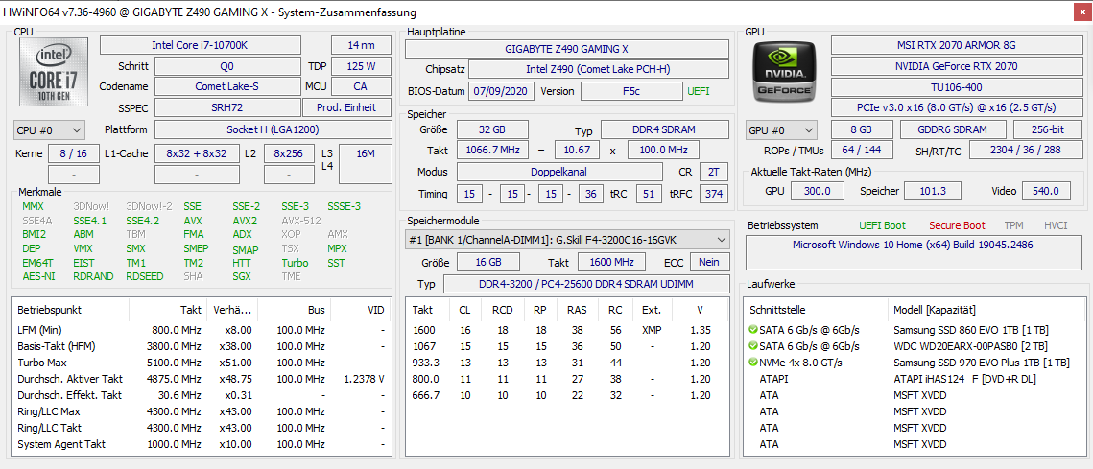Select the ATAPI iHAS124 DVD drive entry

tap(914, 379)
